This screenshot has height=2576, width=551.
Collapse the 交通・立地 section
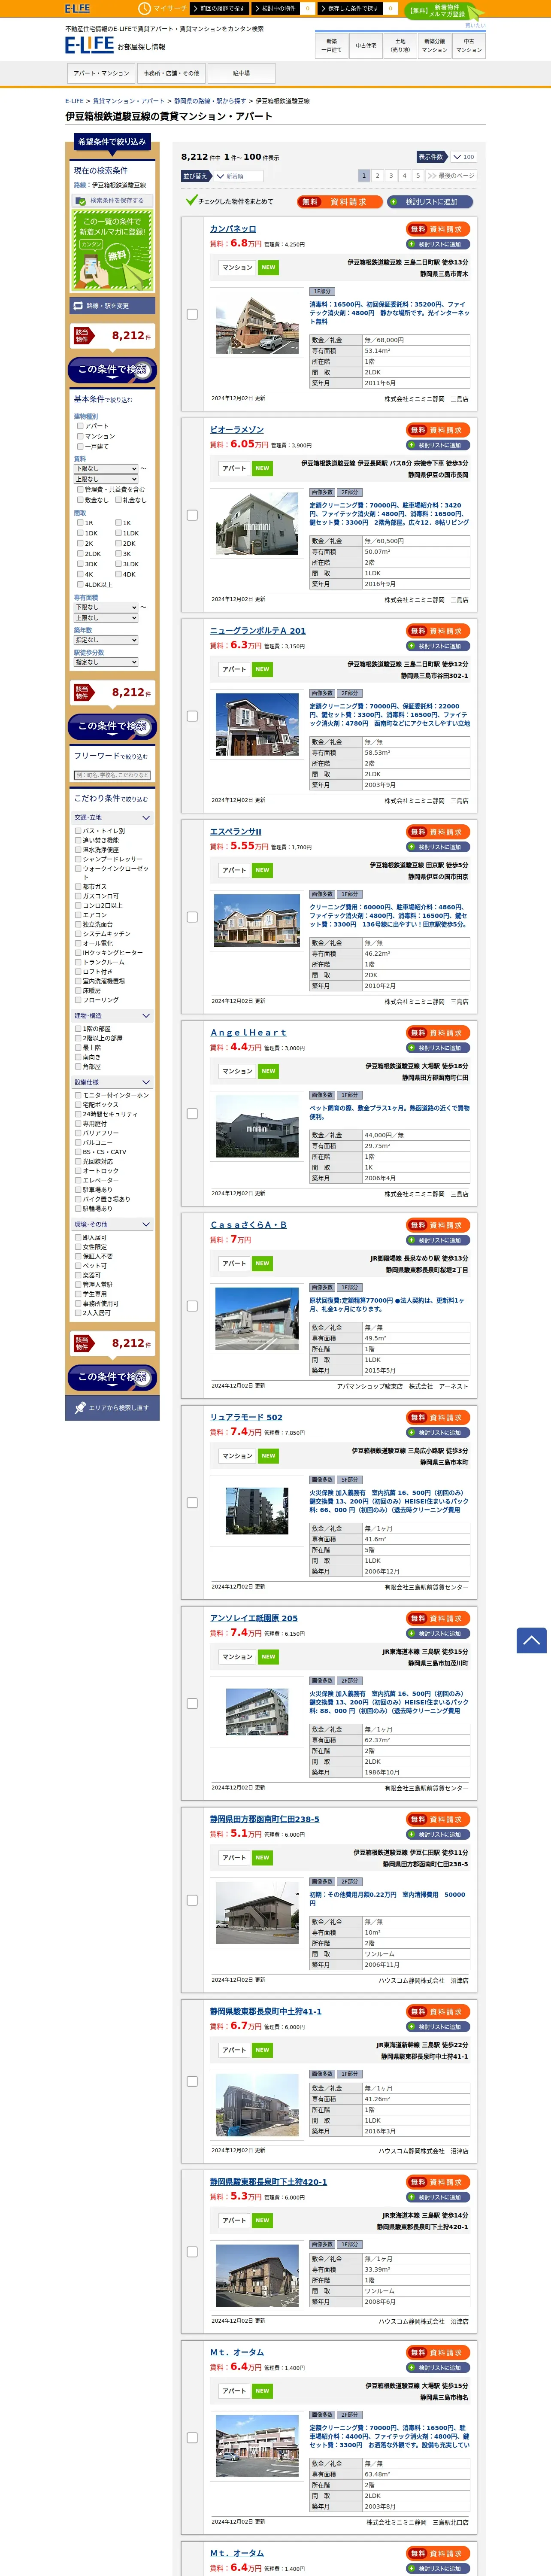(112, 818)
